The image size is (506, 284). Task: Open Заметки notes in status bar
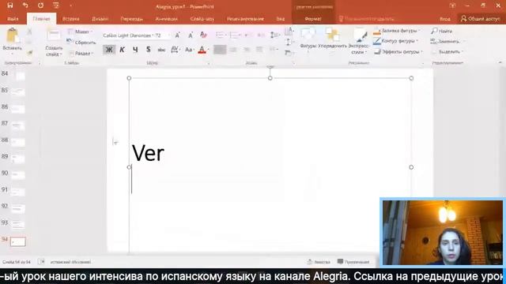point(319,262)
